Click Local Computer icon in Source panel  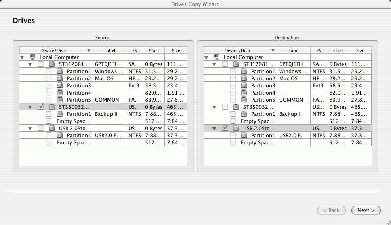[x=32, y=57]
